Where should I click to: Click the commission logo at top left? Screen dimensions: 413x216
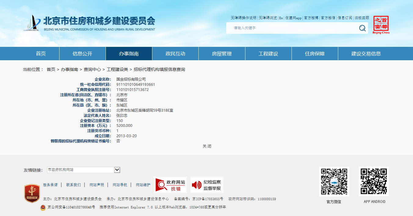[32, 23]
